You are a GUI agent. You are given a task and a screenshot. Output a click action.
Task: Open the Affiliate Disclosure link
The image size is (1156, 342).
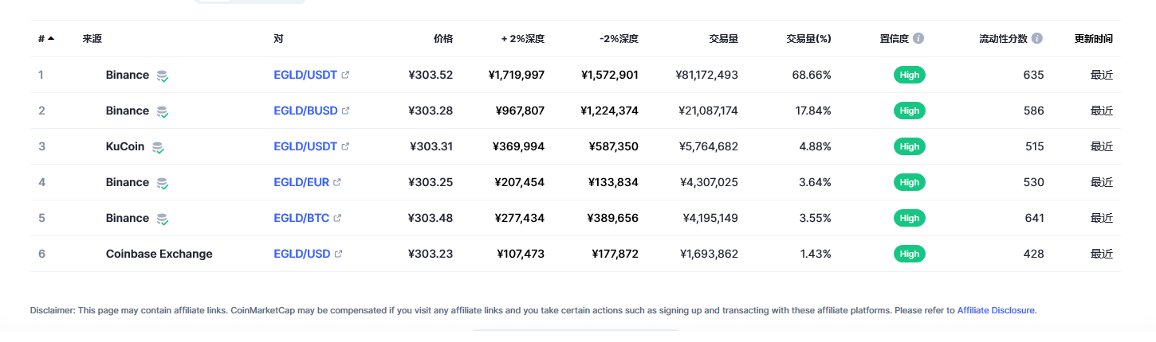(996, 310)
